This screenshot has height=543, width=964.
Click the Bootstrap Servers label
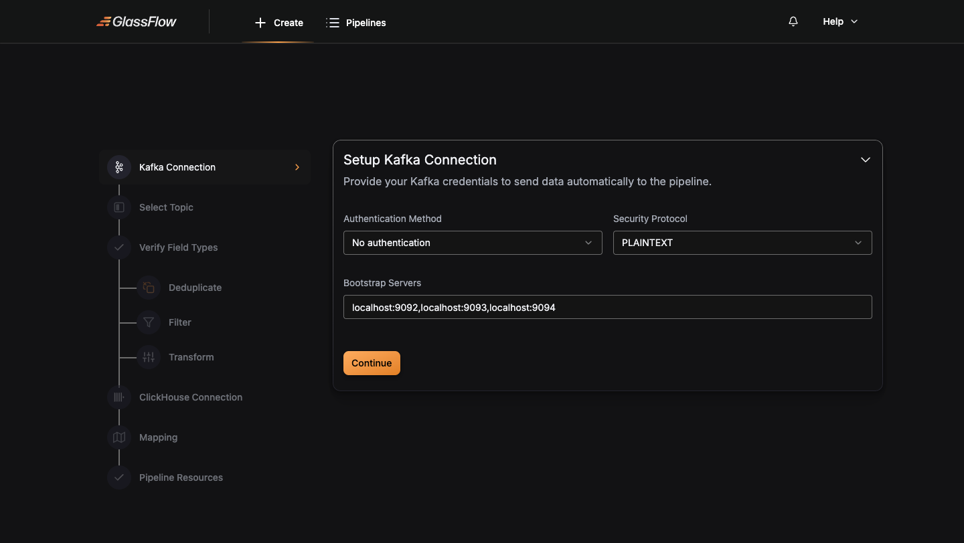382,283
